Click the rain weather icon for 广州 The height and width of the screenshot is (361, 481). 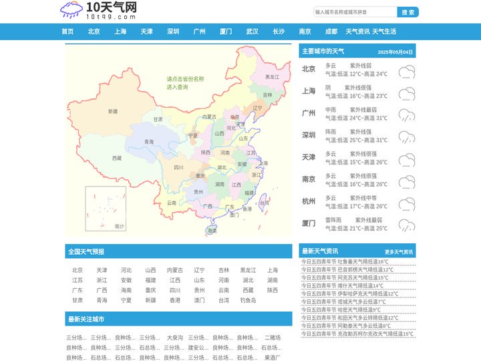coord(407,116)
